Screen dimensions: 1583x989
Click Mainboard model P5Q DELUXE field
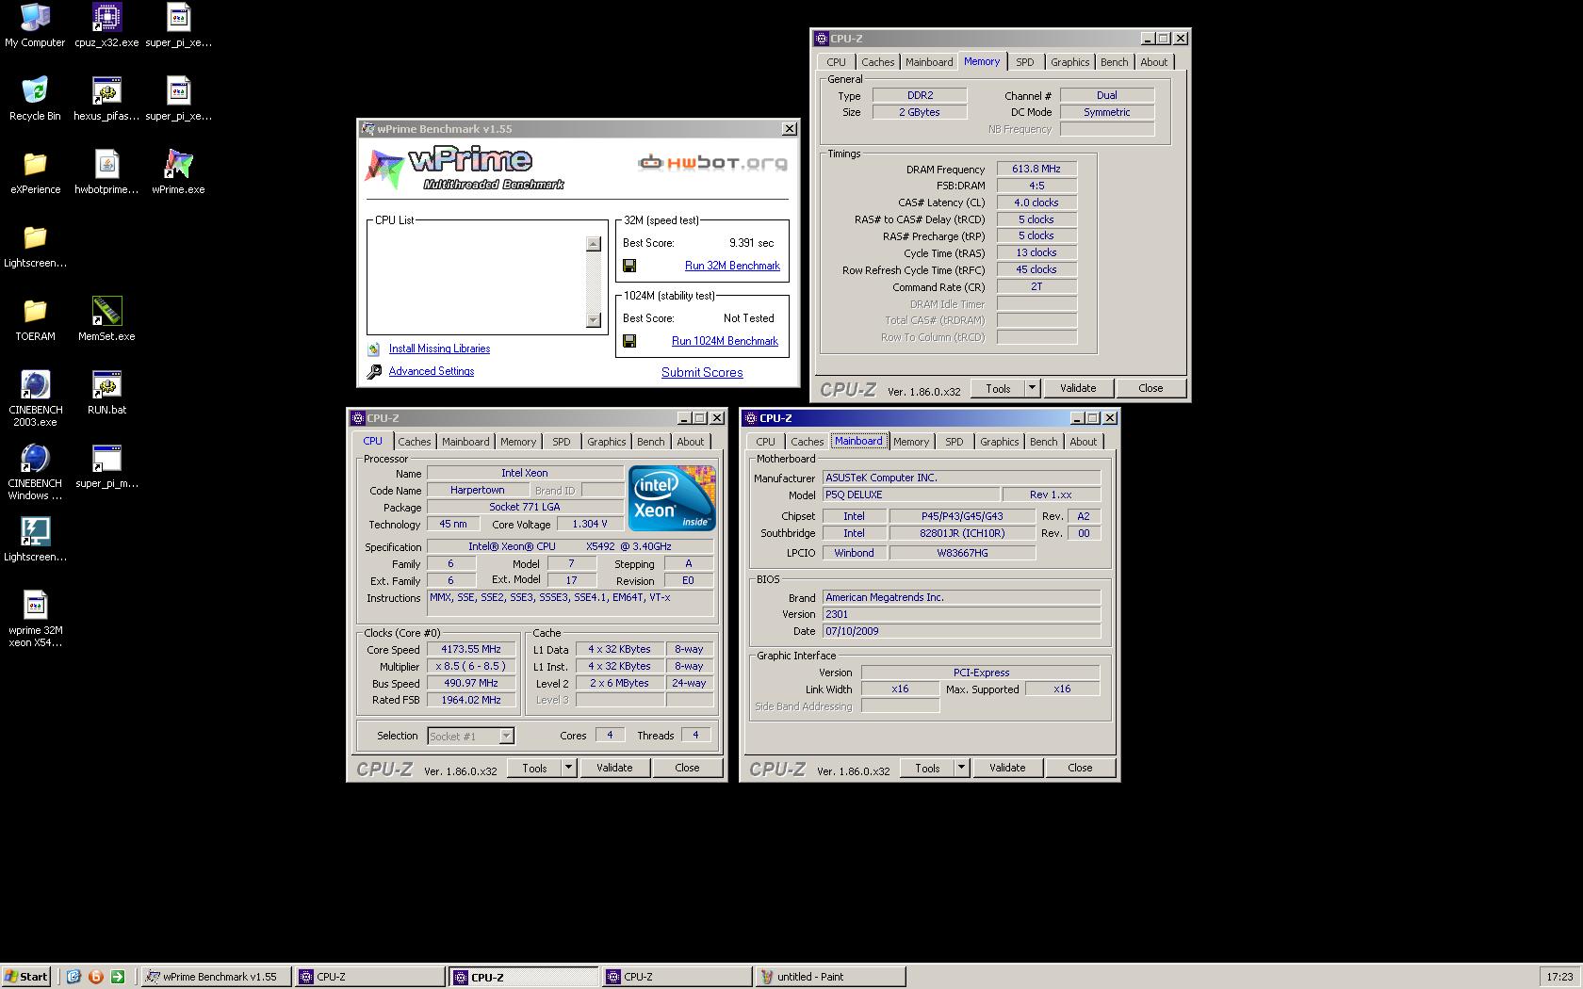coord(911,494)
